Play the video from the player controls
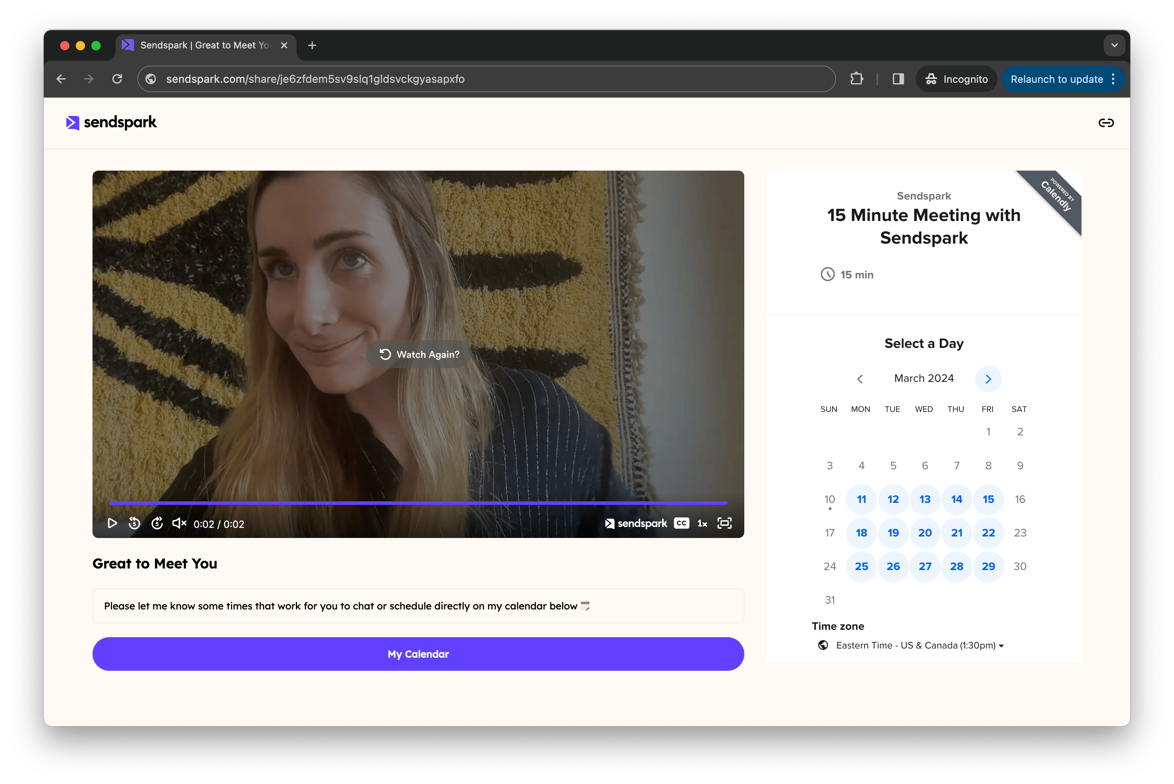Image resolution: width=1174 pixels, height=784 pixels. tap(112, 523)
